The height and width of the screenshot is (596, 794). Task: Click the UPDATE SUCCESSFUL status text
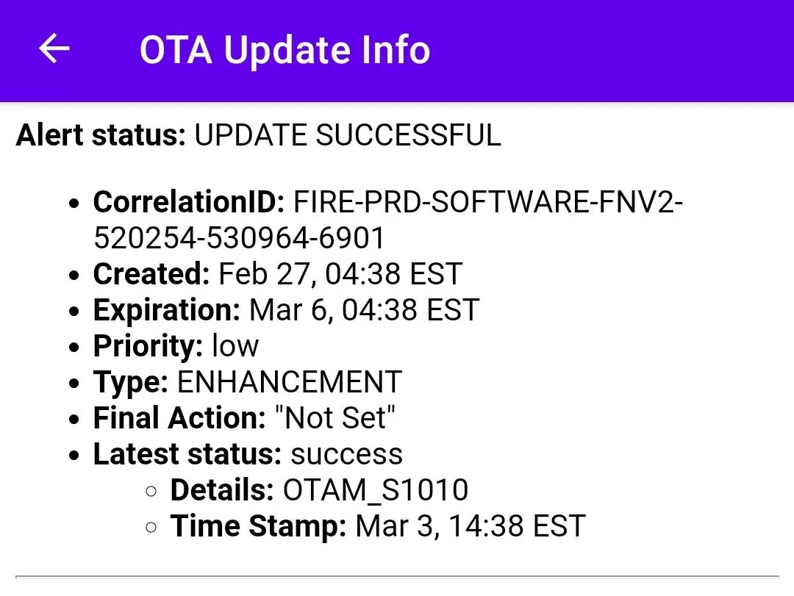click(x=347, y=135)
